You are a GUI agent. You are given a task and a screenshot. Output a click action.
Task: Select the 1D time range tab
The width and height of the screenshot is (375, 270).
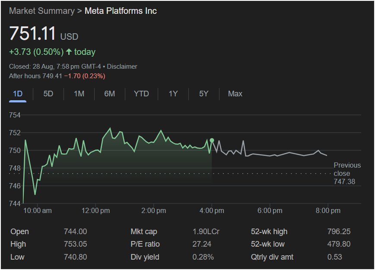(18, 94)
